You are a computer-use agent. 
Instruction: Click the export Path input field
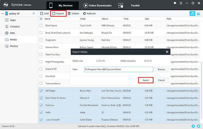[119, 69]
